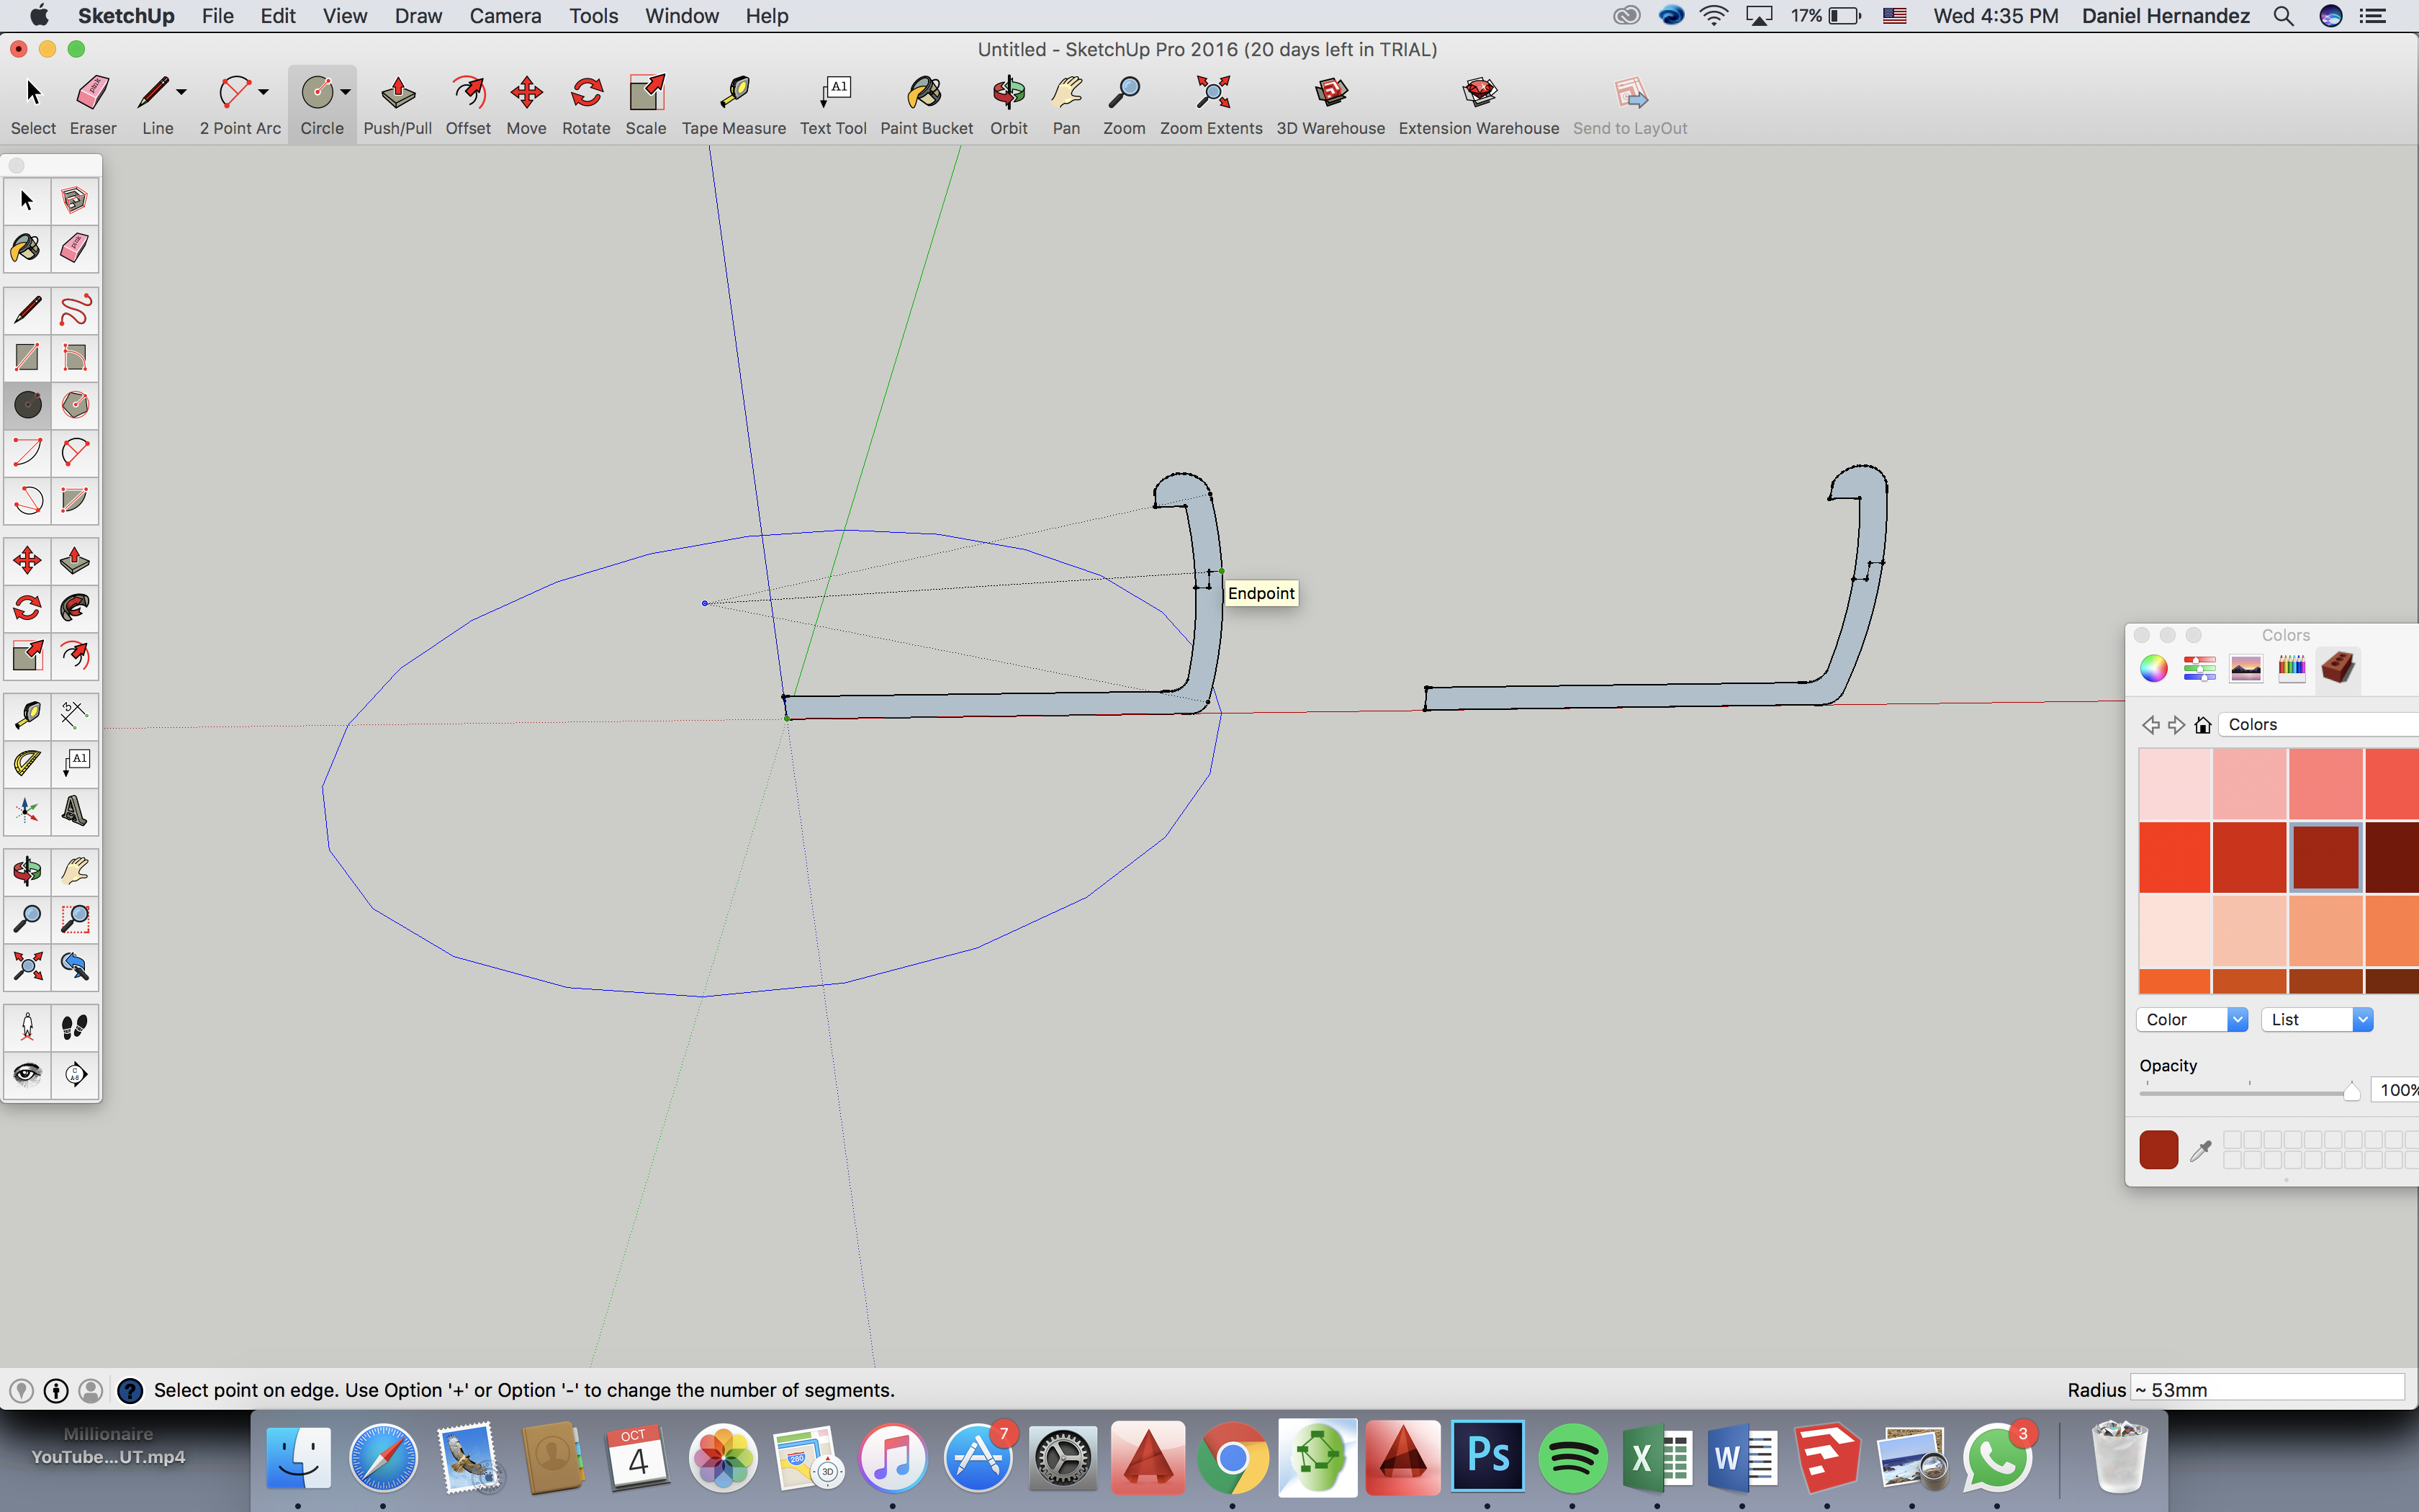Go forward in Colors panel navigation
This screenshot has height=1512, width=2419.
click(2176, 725)
